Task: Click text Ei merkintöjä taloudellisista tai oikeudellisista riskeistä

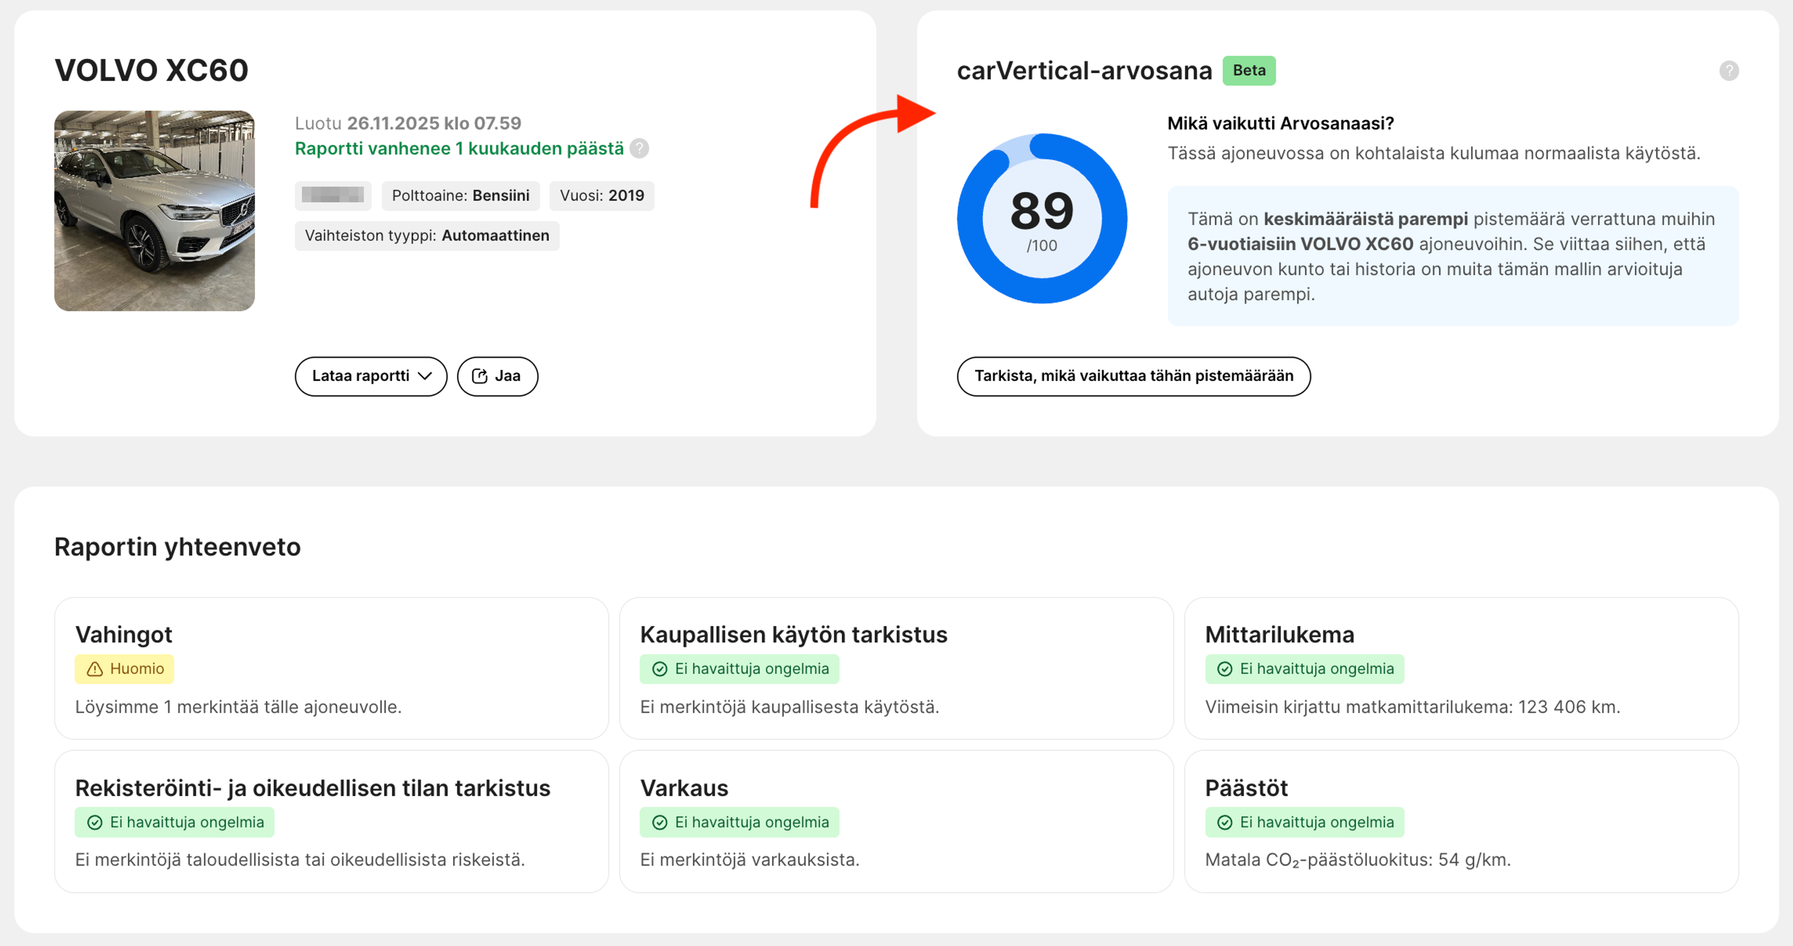Action: tap(300, 861)
